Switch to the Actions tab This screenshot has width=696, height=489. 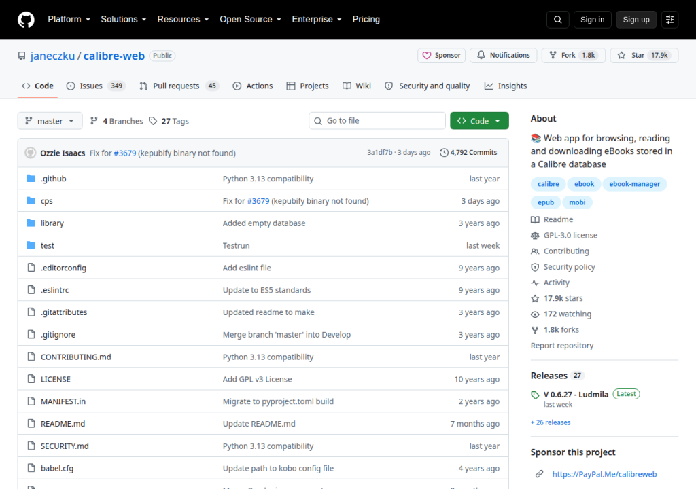tap(253, 86)
